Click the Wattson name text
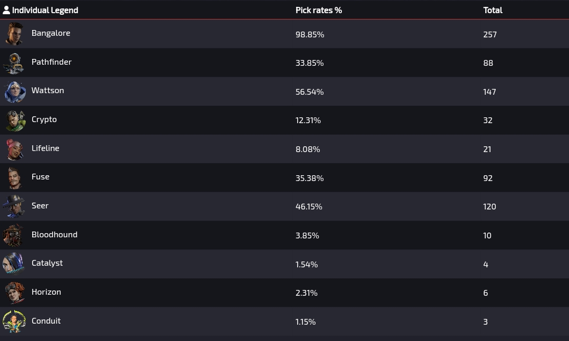This screenshot has width=569, height=341. [47, 91]
